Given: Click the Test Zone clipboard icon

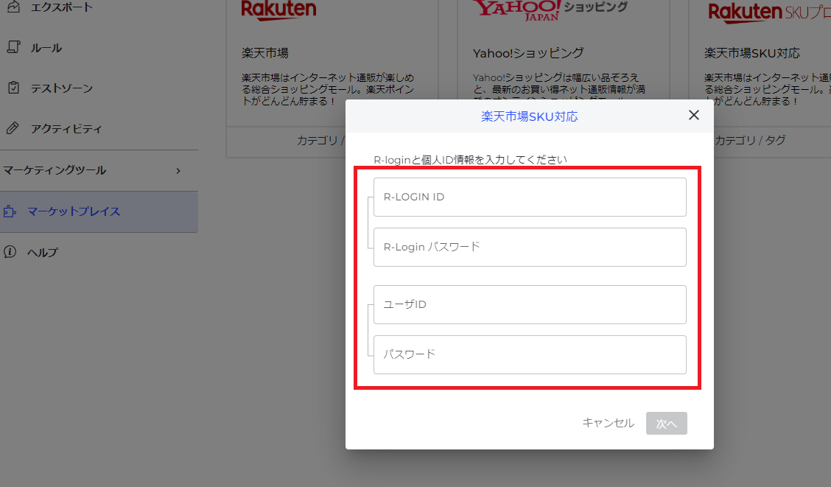Looking at the screenshot, I should (x=13, y=88).
